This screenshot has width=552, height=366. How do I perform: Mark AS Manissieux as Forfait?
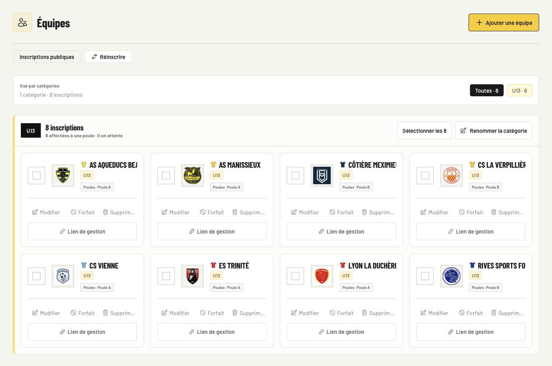coord(212,212)
